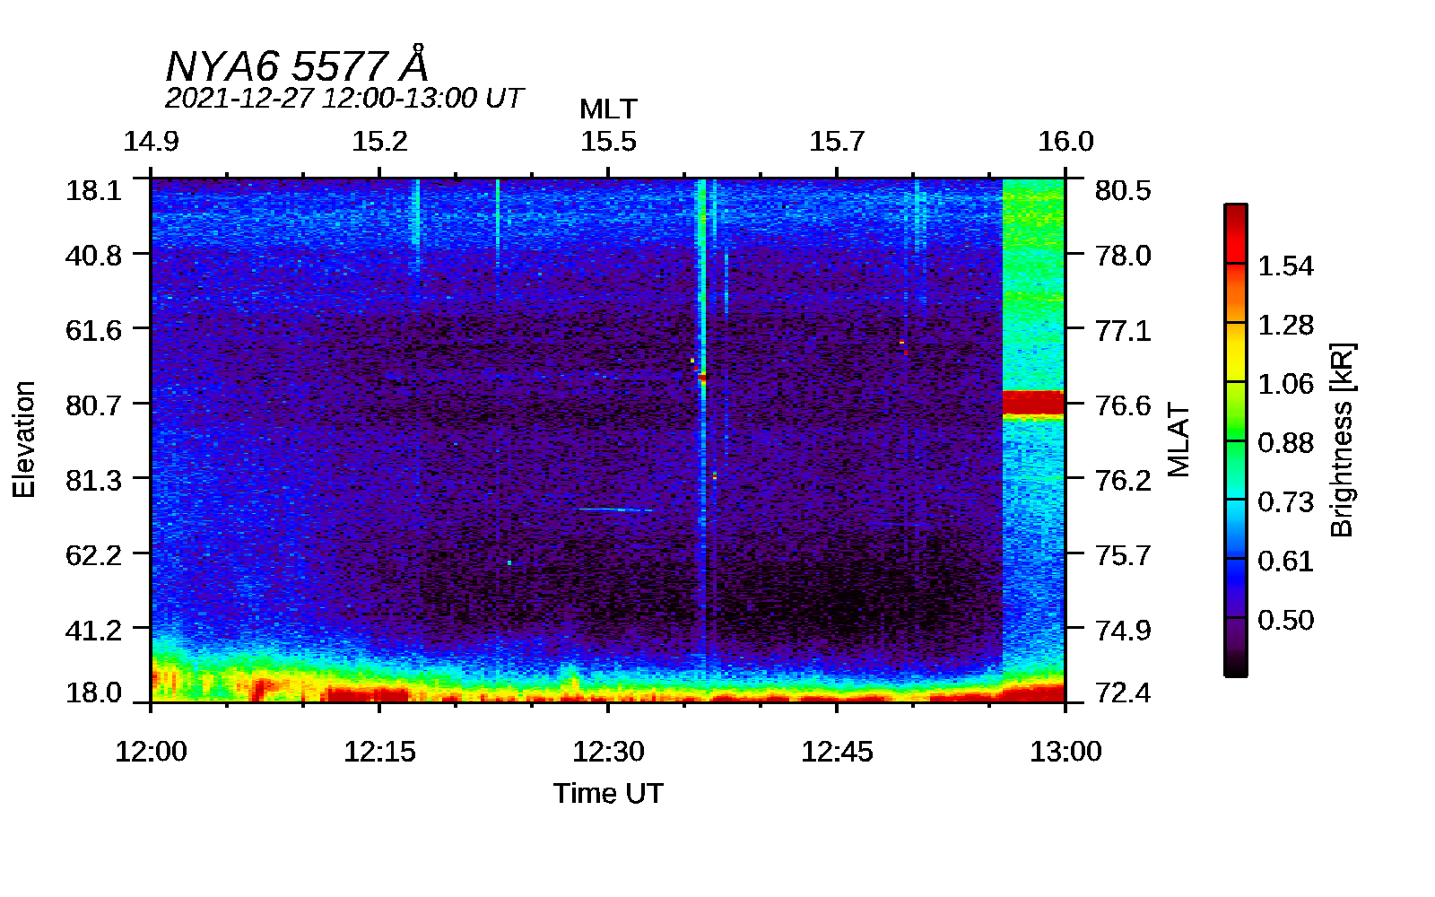Click colorbar value 0.73
The image size is (1435, 897).
(x=1285, y=502)
